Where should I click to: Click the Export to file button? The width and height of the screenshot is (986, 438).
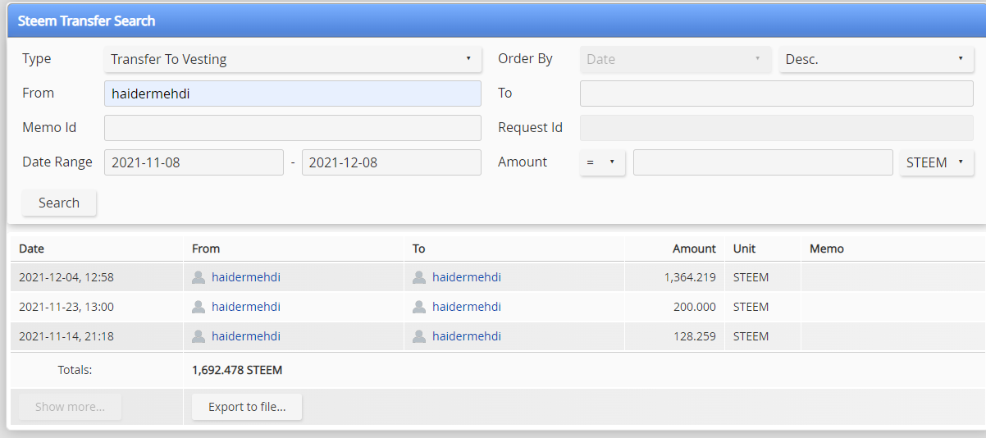[247, 407]
